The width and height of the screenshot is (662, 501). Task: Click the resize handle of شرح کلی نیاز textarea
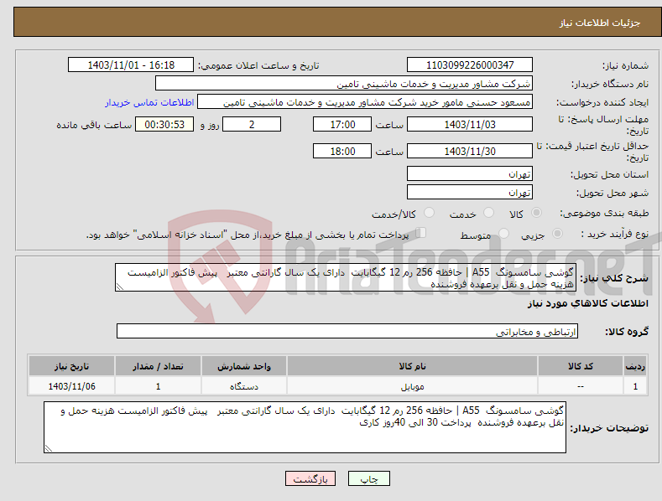[119, 287]
